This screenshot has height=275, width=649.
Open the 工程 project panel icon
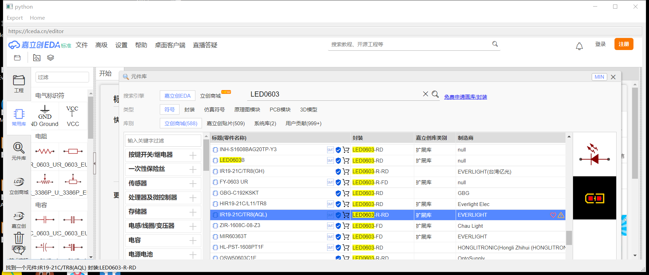coord(19,84)
